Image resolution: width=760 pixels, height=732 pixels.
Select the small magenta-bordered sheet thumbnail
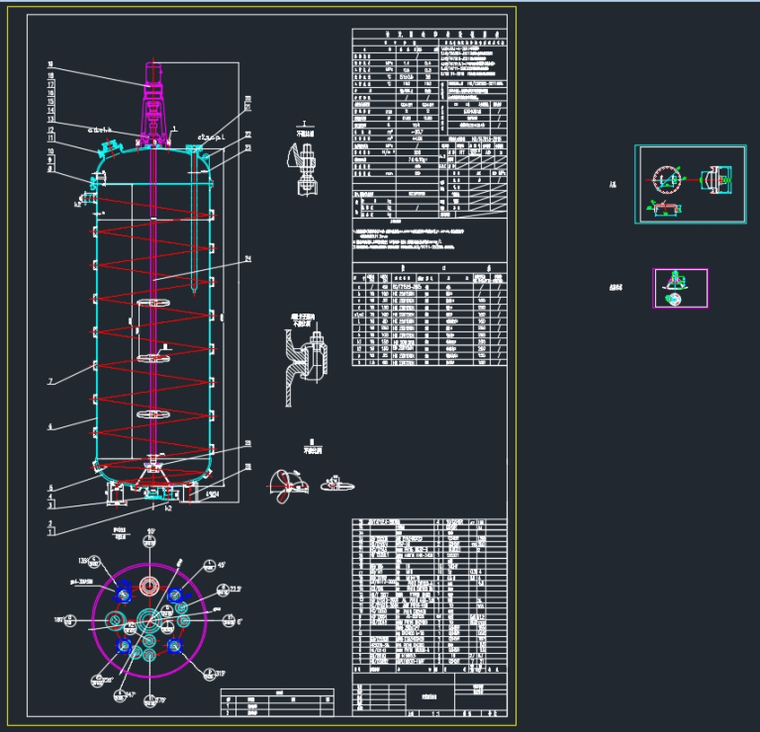pyautogui.click(x=680, y=288)
